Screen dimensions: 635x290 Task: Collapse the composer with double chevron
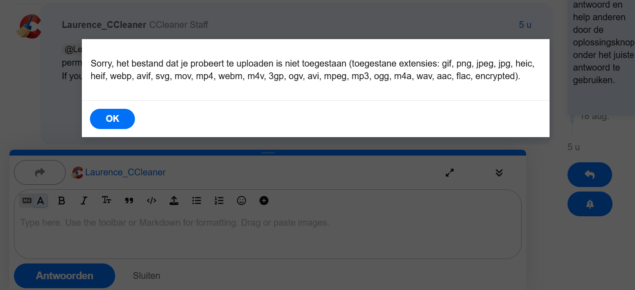click(x=499, y=173)
